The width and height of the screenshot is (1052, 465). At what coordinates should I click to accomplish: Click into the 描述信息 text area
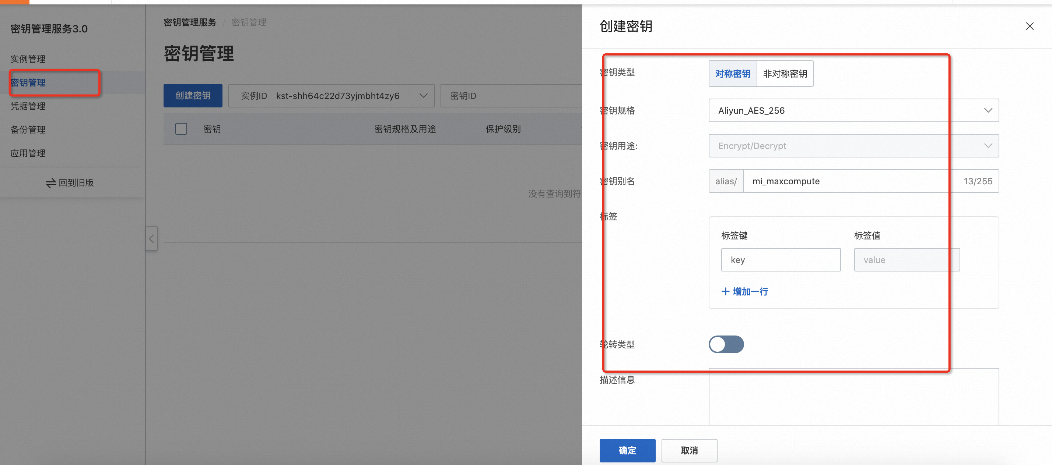click(x=853, y=397)
